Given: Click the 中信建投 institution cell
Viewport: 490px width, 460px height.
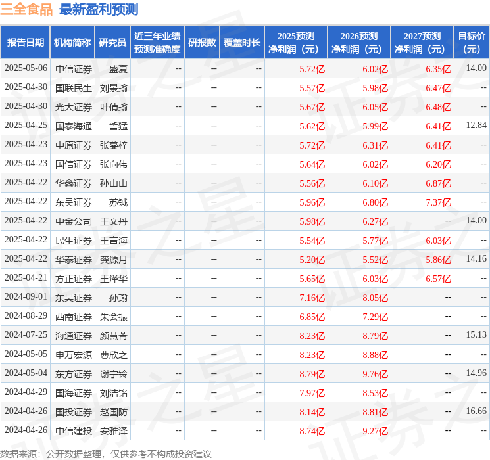Looking at the screenshot, I should coord(74,431).
